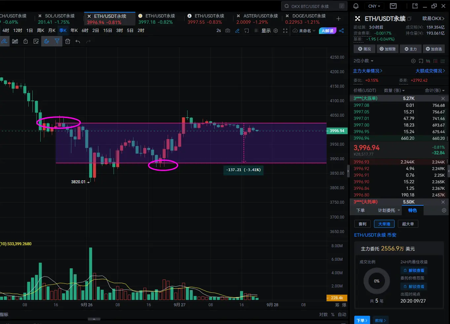
Task: Select the 套利 arbitrage option
Action: coord(363,224)
